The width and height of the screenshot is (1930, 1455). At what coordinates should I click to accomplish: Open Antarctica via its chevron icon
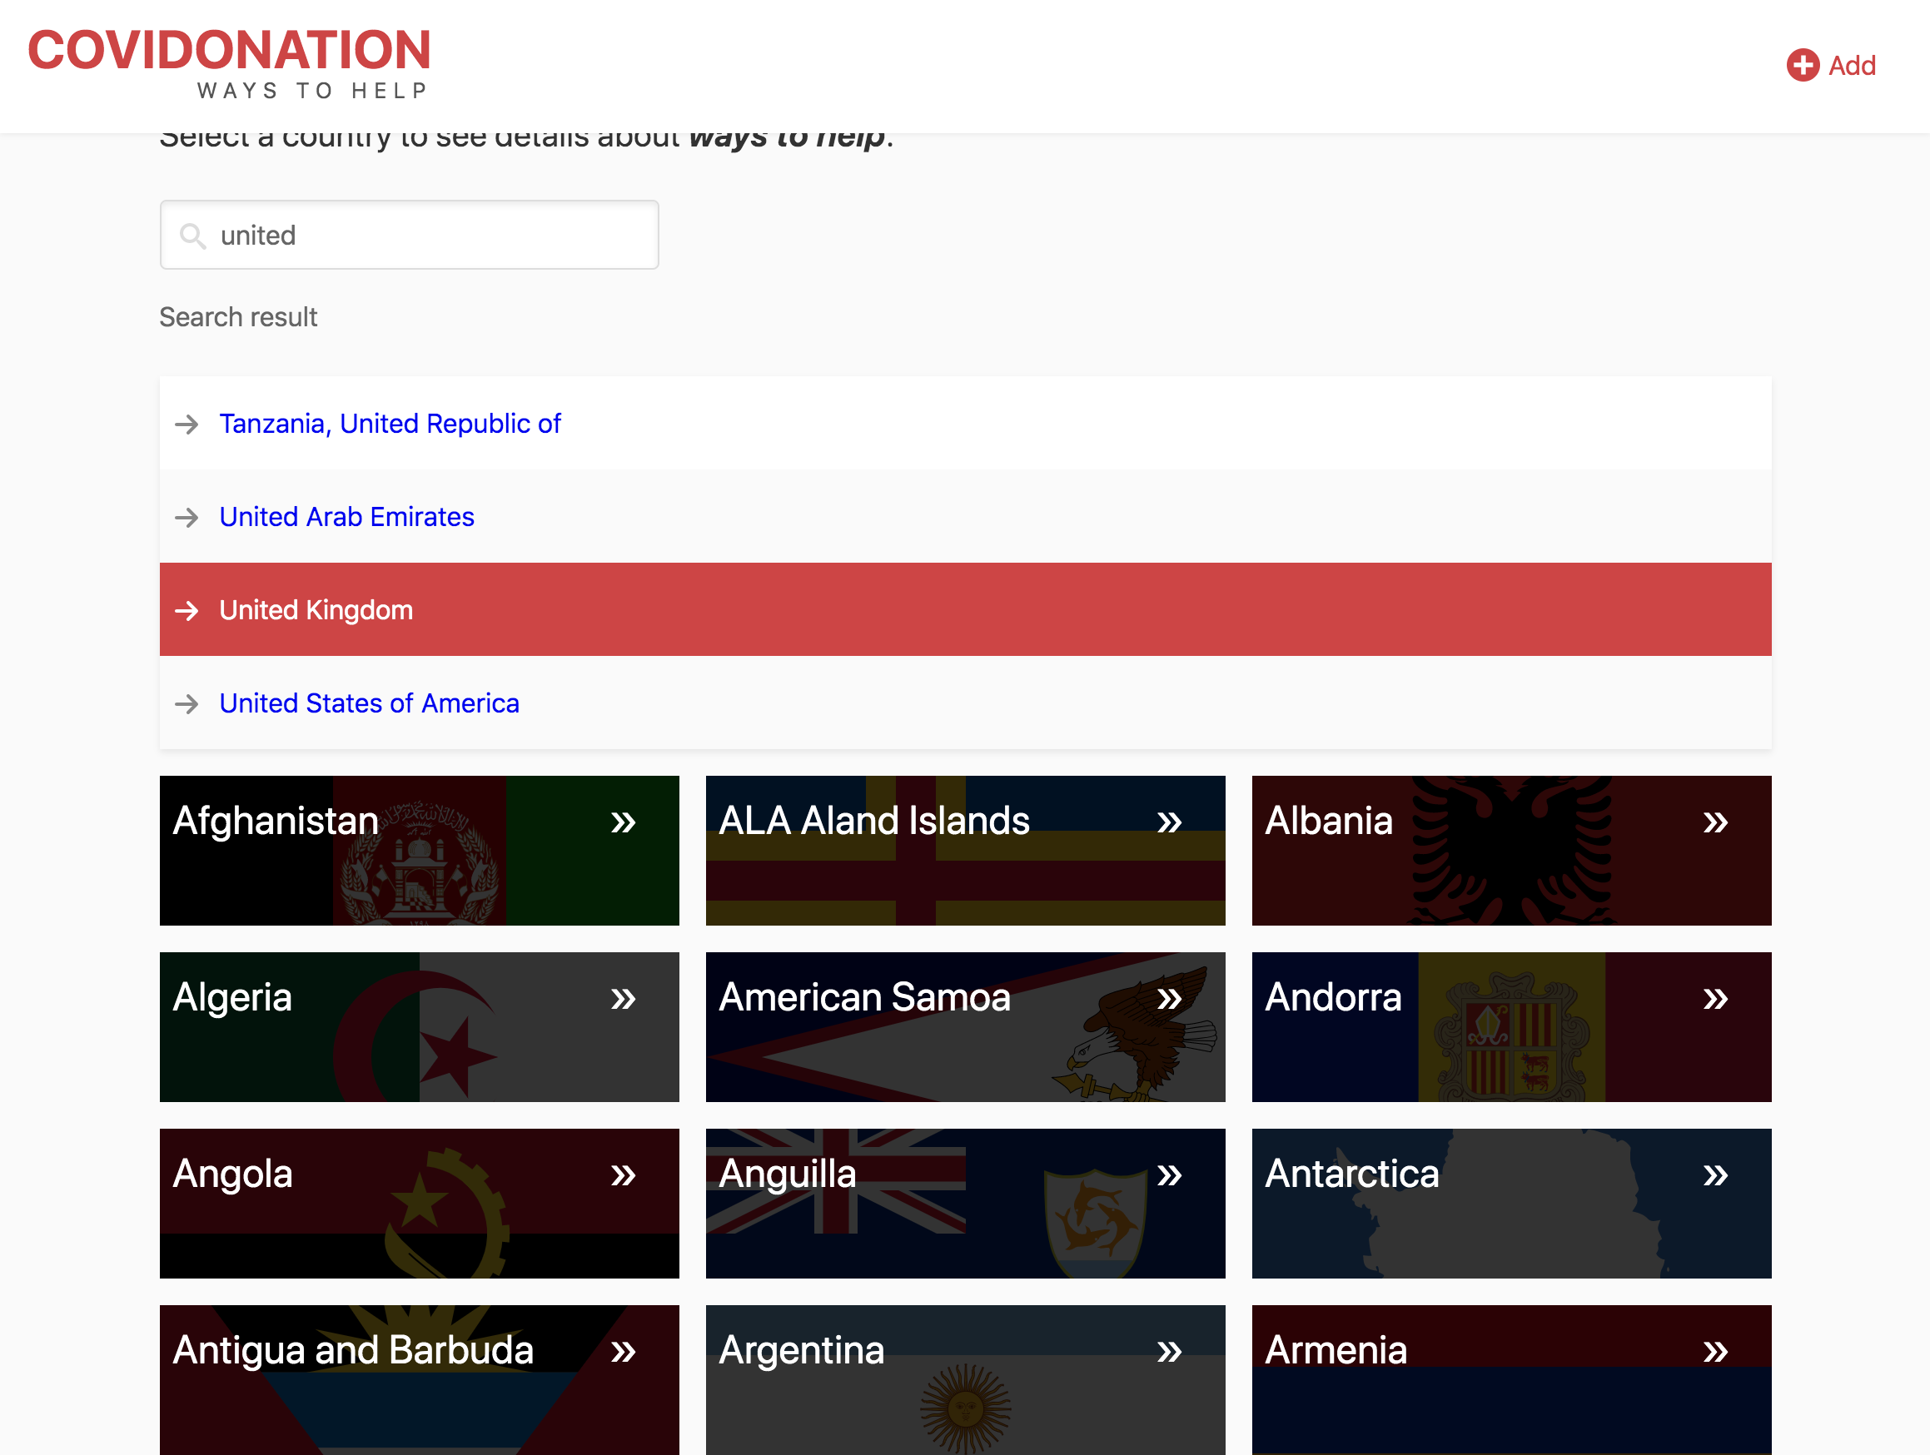click(x=1714, y=1175)
